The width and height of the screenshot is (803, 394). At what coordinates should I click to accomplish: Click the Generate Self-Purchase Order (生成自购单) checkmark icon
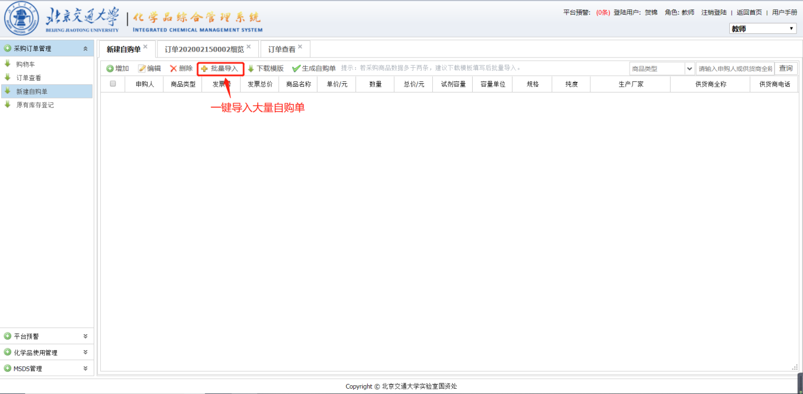pos(296,68)
